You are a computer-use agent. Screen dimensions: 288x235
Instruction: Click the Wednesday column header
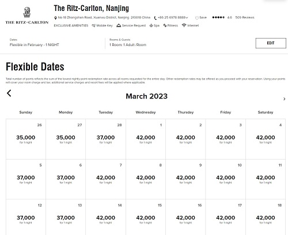[x=146, y=112]
